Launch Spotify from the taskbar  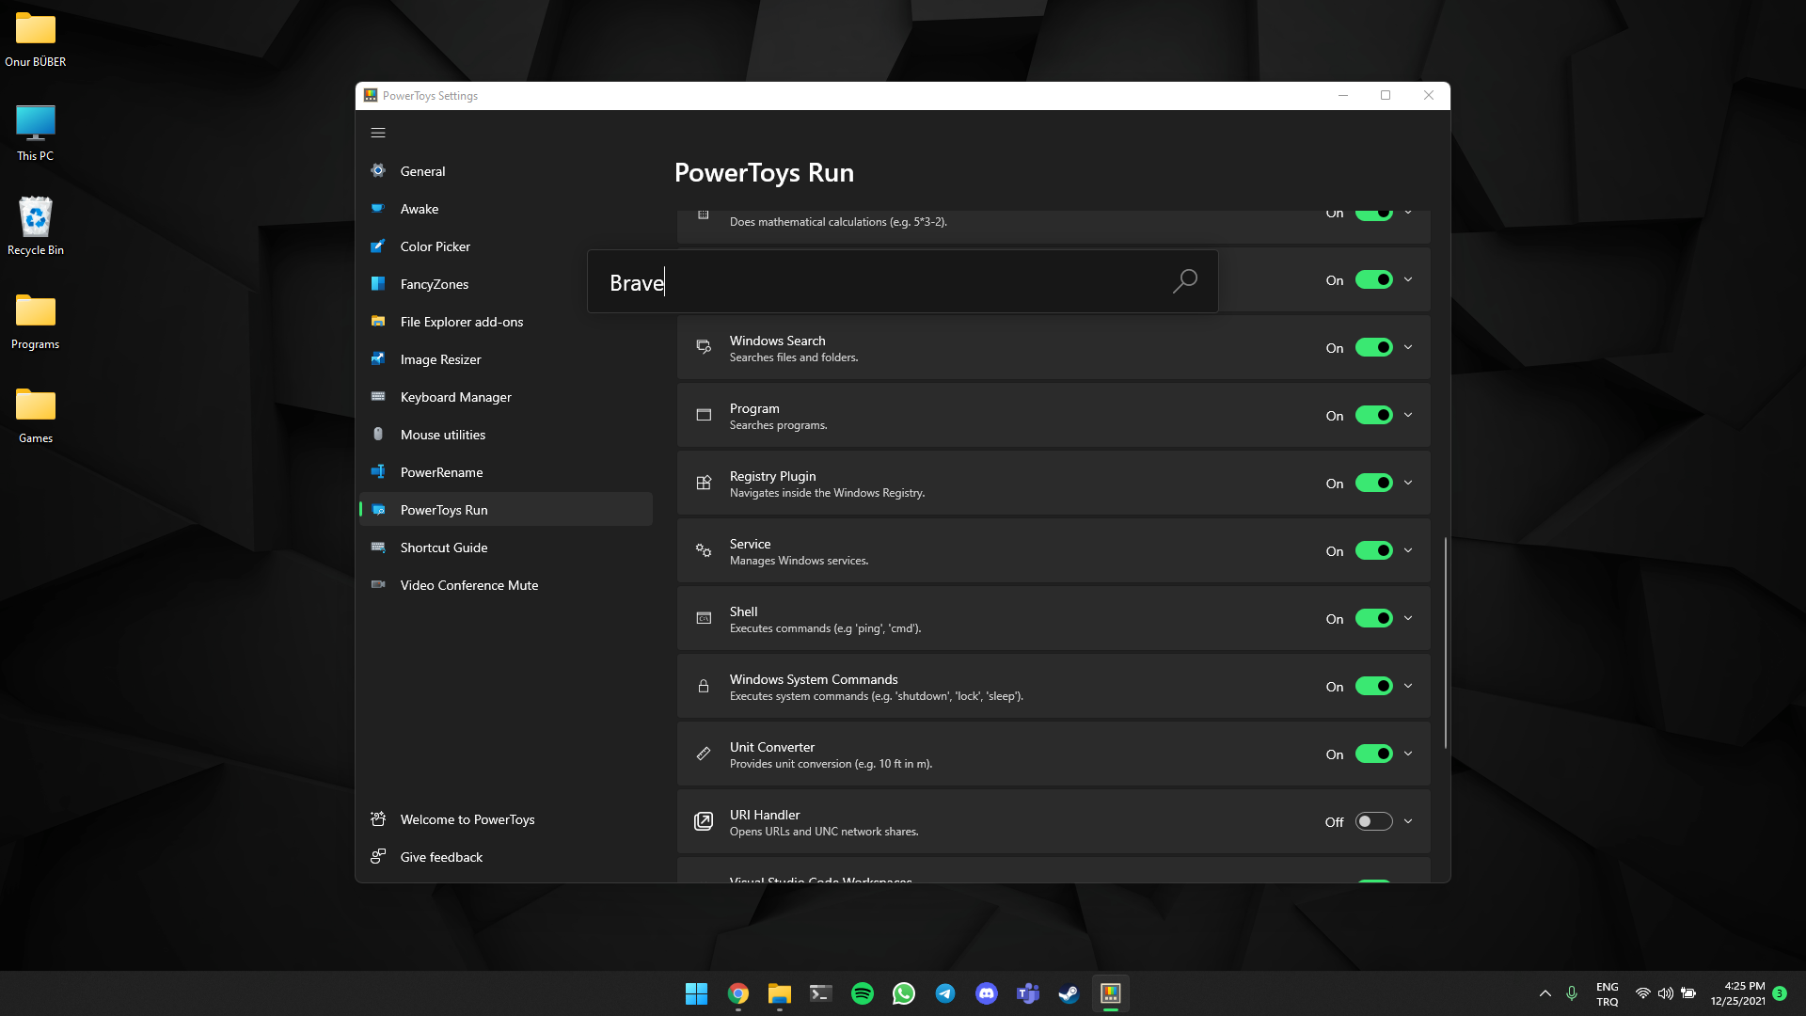click(x=862, y=992)
